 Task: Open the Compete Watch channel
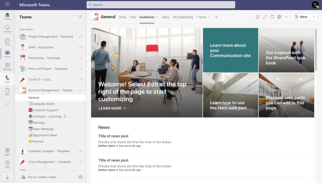pyautogui.click(x=42, y=104)
